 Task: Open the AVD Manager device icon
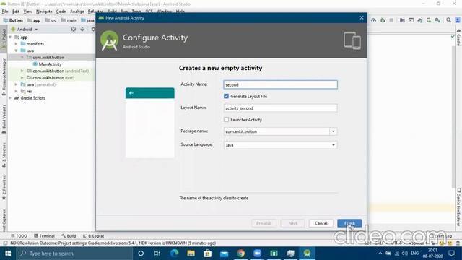[429, 20]
